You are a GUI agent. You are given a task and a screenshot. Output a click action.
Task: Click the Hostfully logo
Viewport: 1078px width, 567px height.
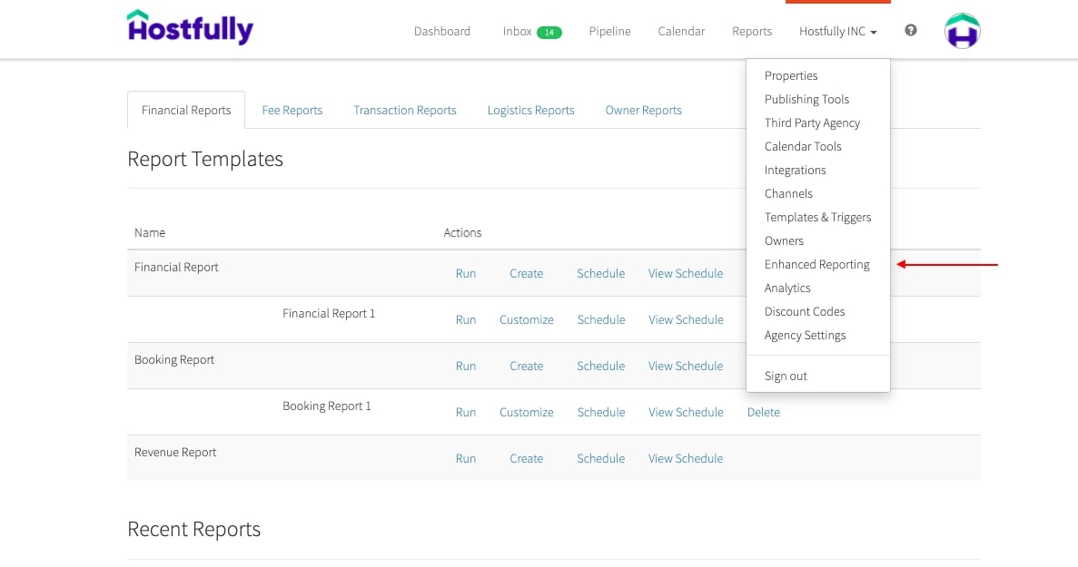pyautogui.click(x=190, y=28)
